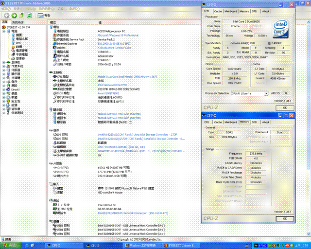Open the Intel PRO/1000 PL Network Connection link
This screenshot has width=311, height=249.
[x=133, y=213]
